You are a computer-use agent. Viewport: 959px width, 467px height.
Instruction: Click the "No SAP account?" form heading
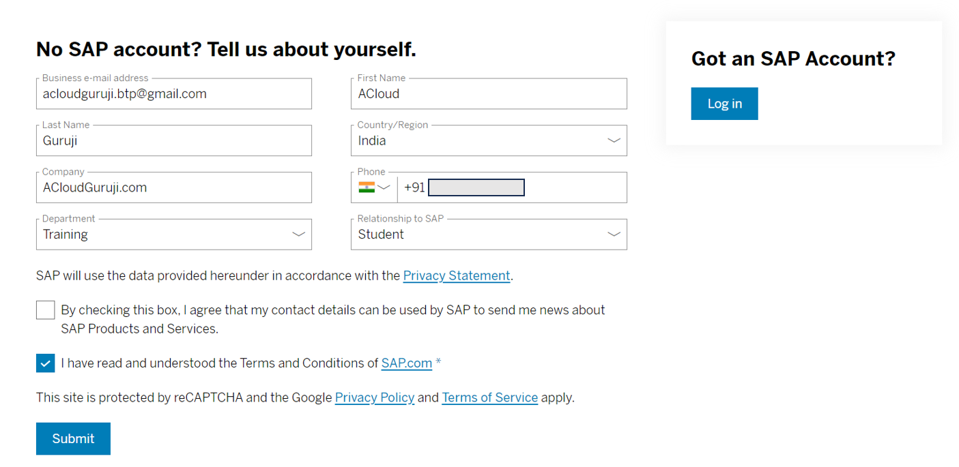coord(226,50)
